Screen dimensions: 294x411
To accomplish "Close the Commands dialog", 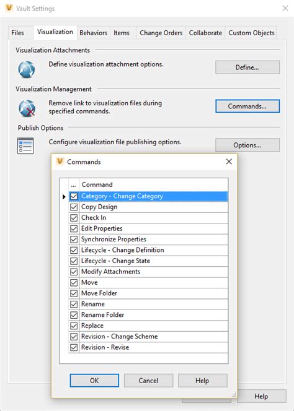I will pyautogui.click(x=229, y=162).
